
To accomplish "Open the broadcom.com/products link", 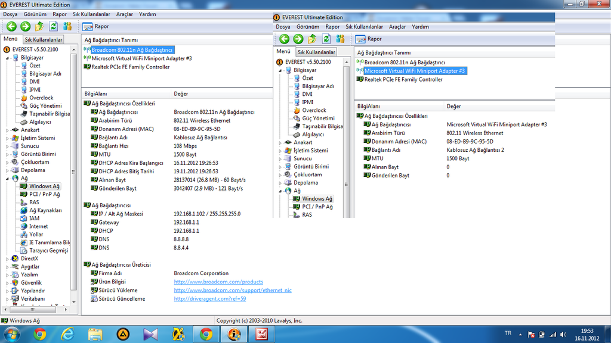I will pos(218,282).
